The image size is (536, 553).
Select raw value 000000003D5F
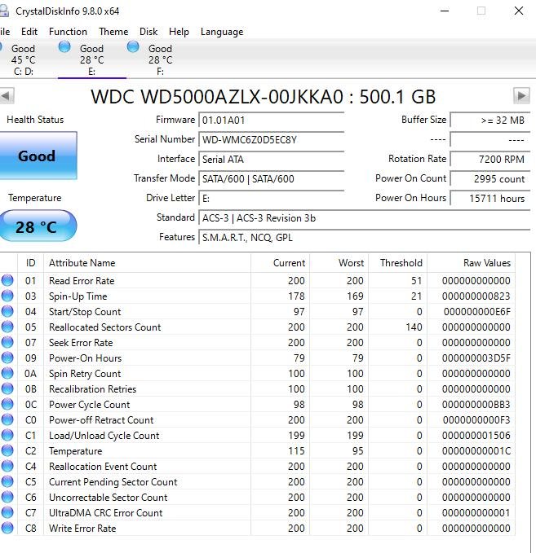tap(476, 358)
